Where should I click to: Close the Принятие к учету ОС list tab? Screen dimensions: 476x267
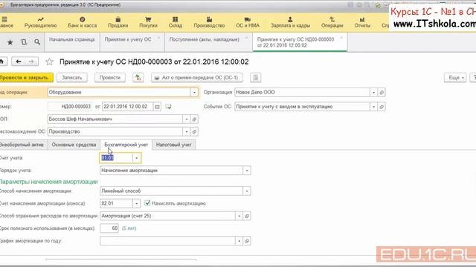pyautogui.click(x=158, y=38)
